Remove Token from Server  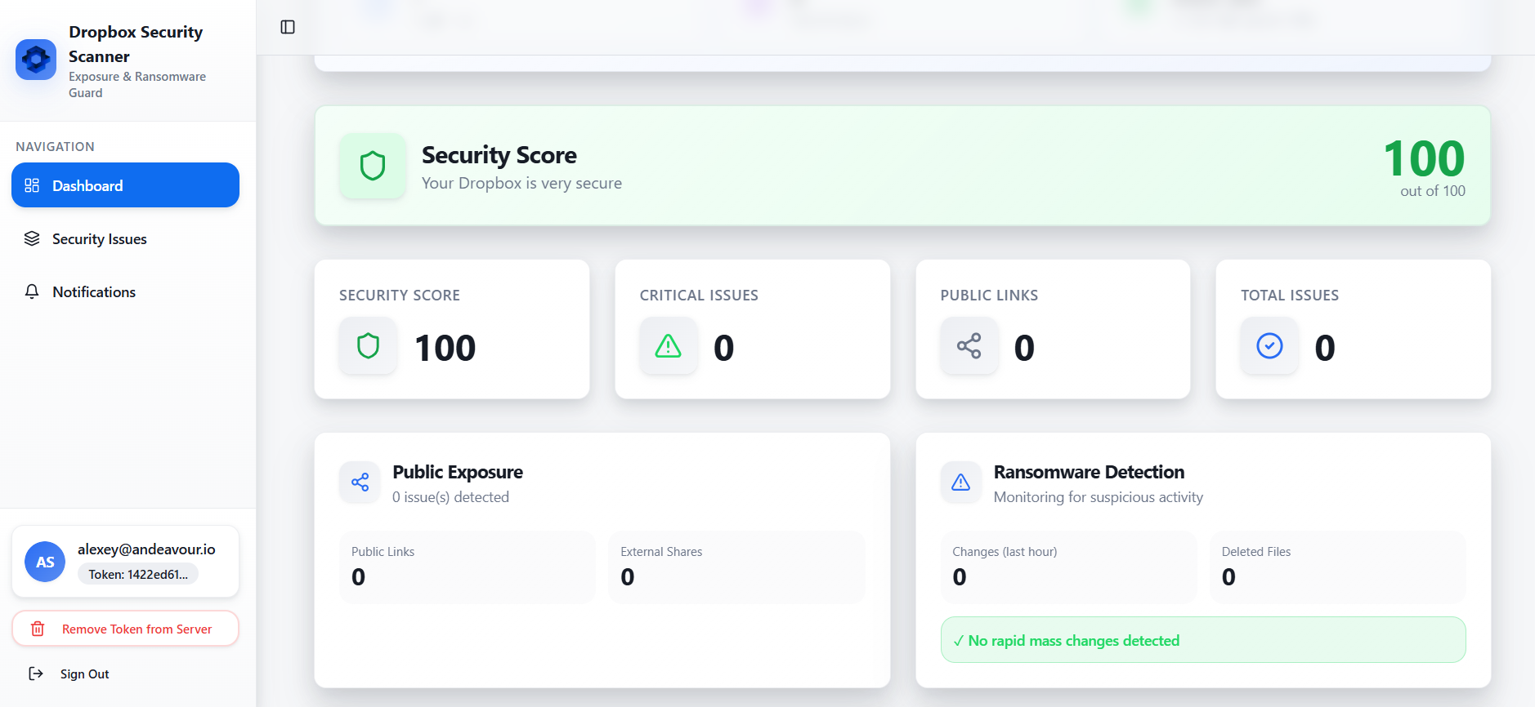coord(125,629)
